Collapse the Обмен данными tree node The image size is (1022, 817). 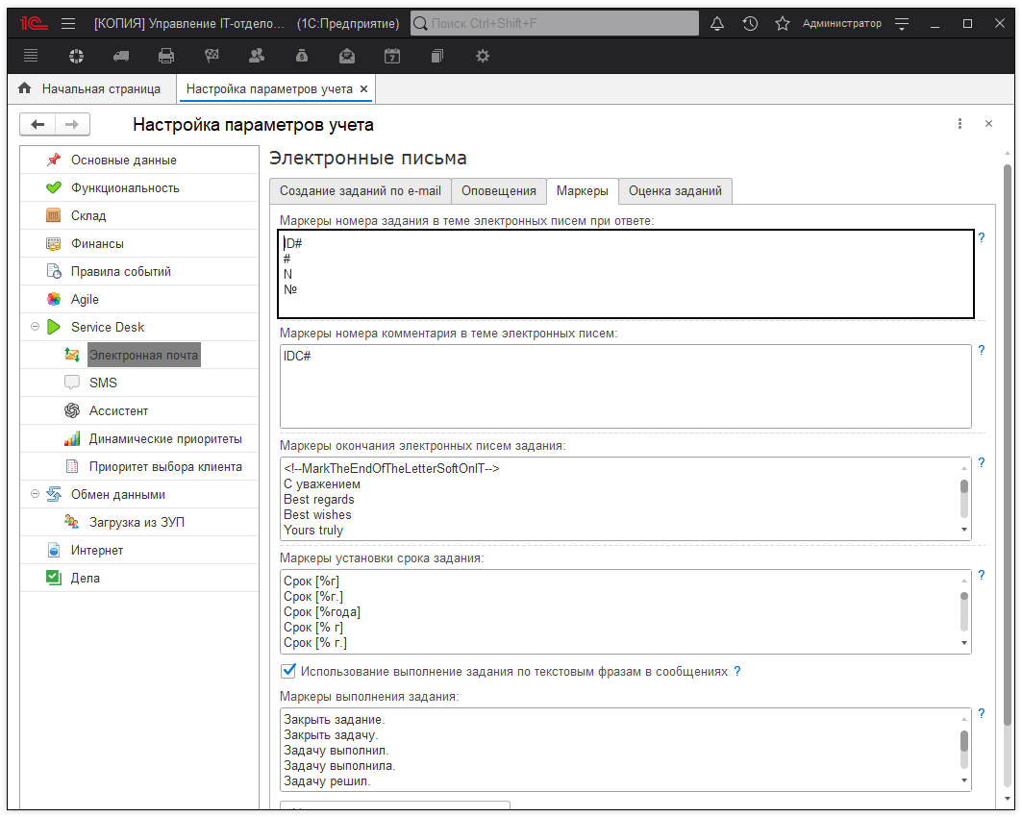coord(35,494)
